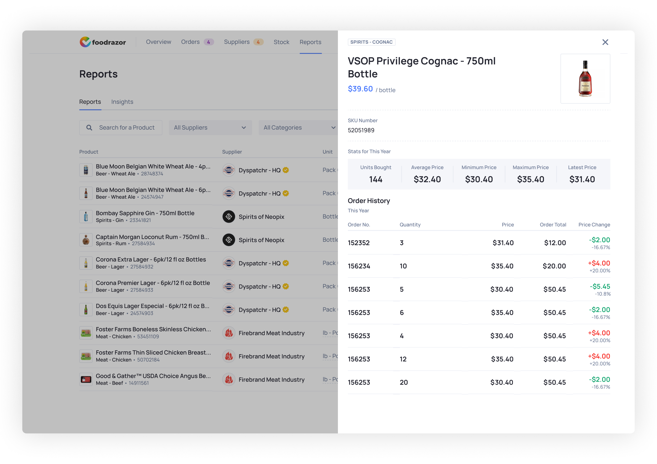Click the Foster Farms Thin Sliced thumbnail
Image resolution: width=657 pixels, height=464 pixels.
pyautogui.click(x=86, y=356)
